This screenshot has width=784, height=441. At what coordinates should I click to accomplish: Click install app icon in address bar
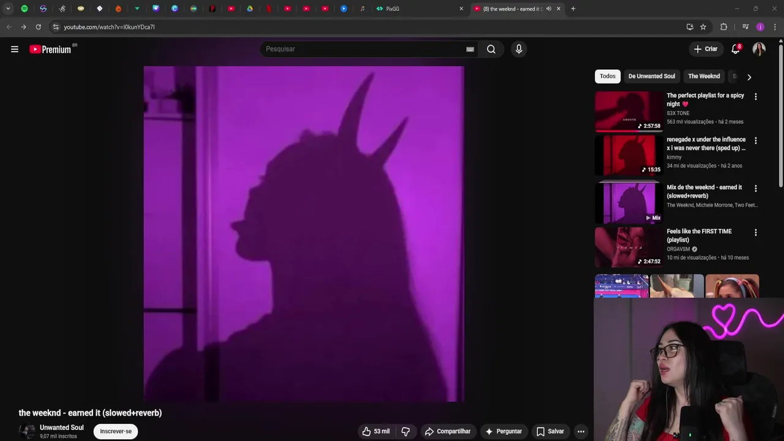(690, 27)
